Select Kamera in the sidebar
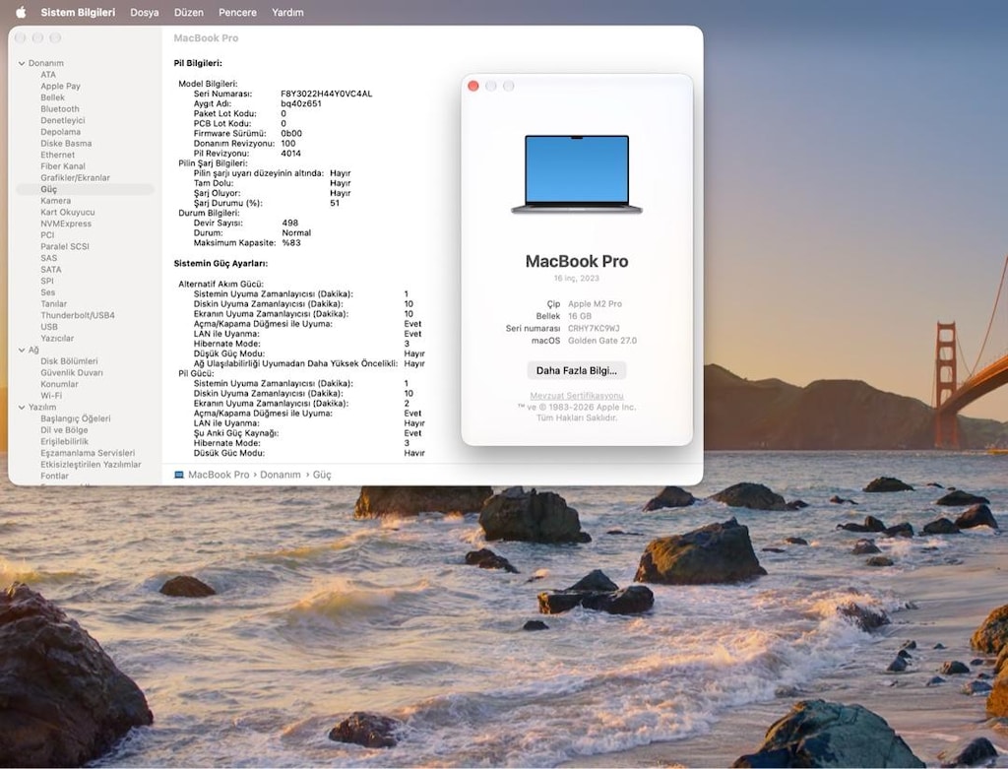This screenshot has height=769, width=1008. point(55,201)
